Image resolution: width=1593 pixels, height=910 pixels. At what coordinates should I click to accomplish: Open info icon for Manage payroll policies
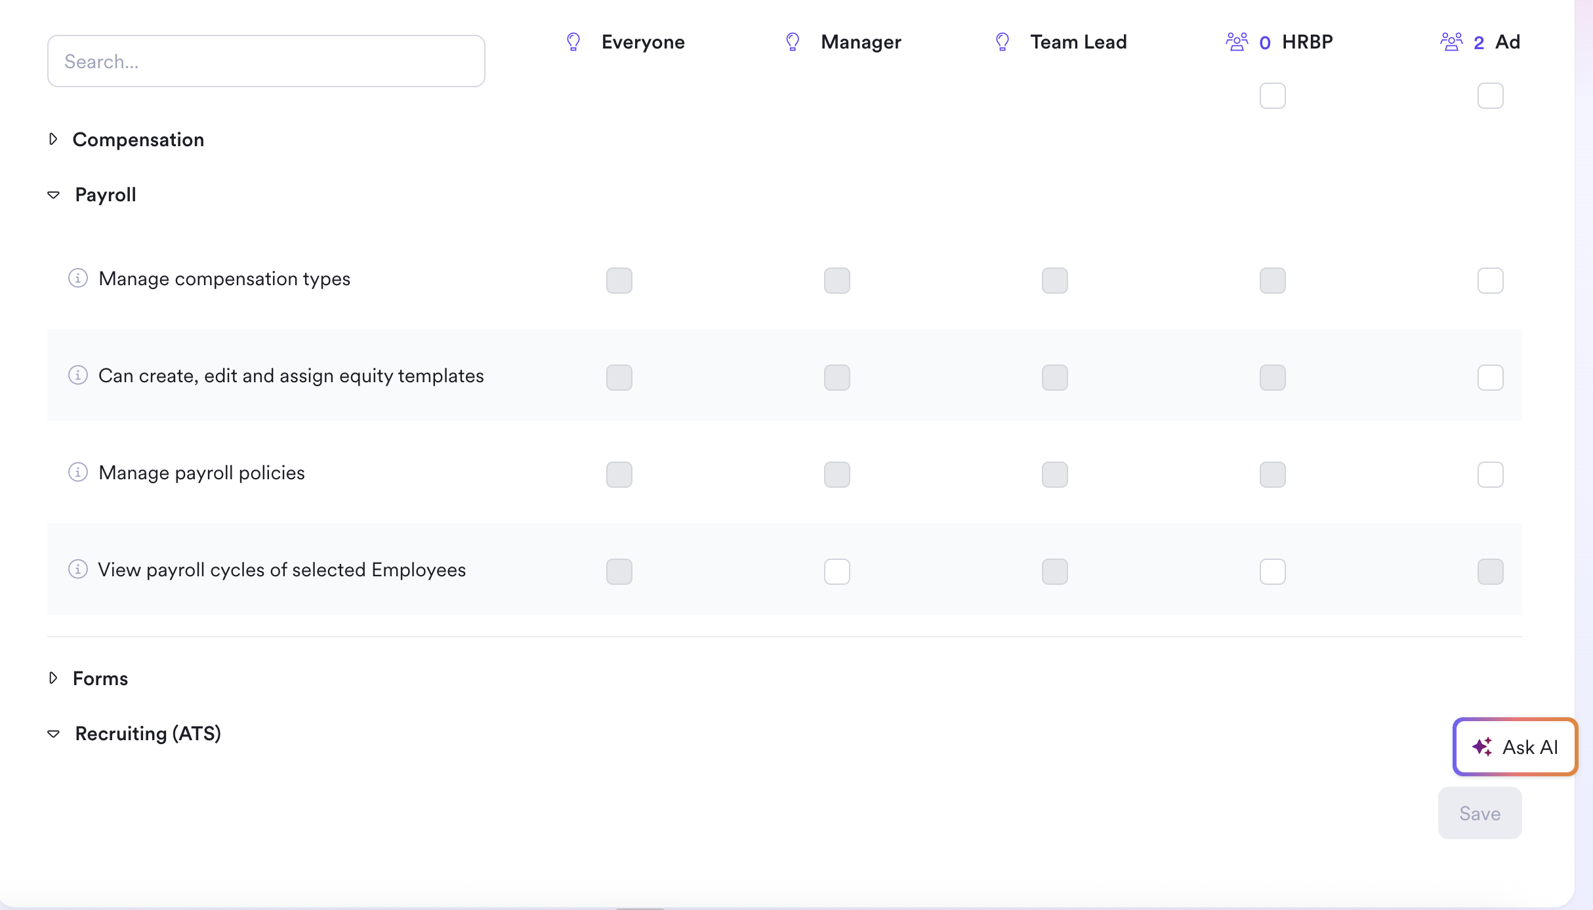(78, 472)
